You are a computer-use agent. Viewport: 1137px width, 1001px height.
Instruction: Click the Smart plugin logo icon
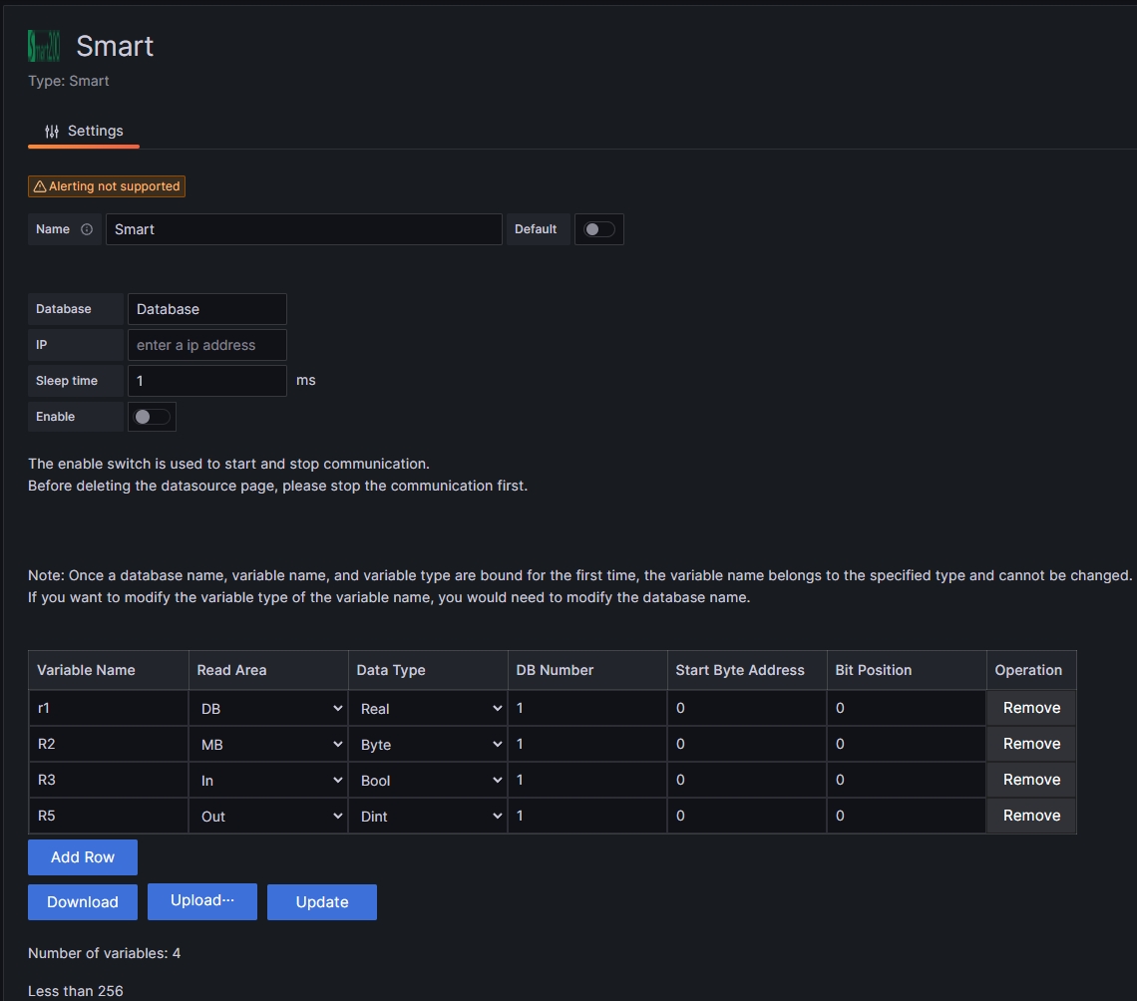[x=44, y=46]
